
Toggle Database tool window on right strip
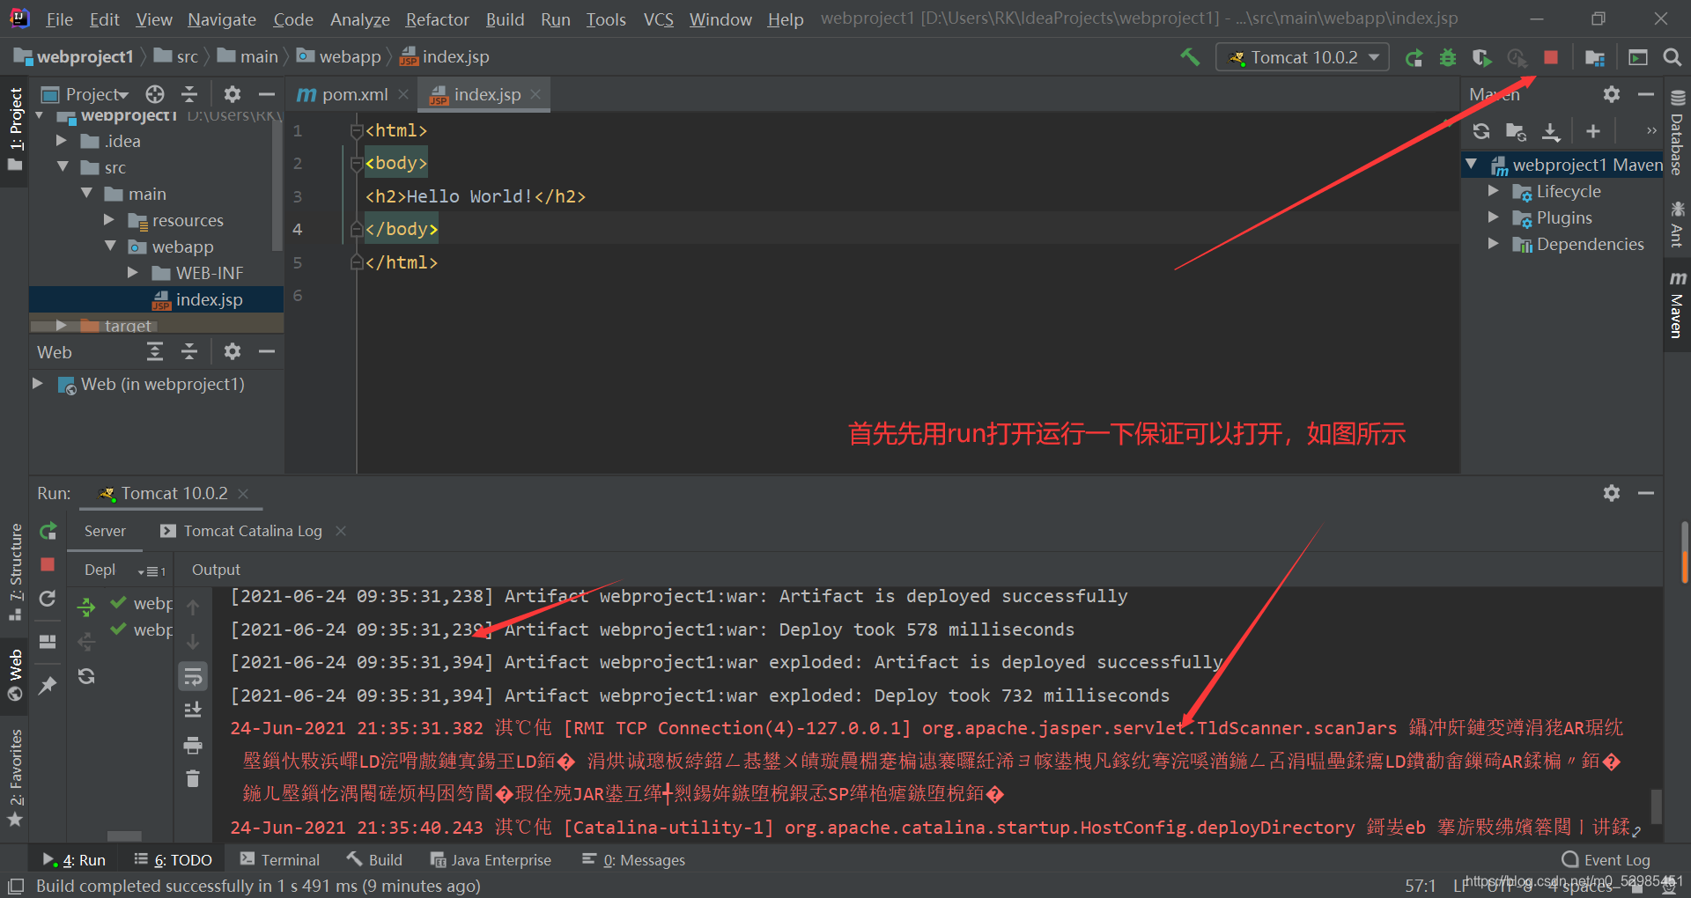click(1677, 134)
